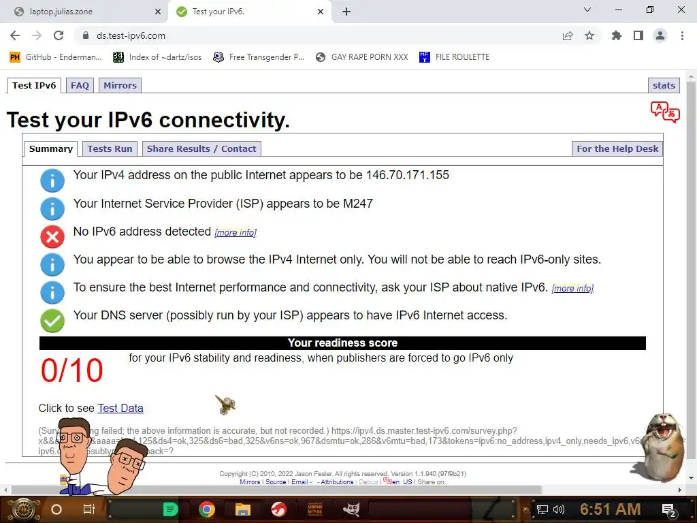697x523 pixels.
Task: Open the notification center icon
Action: coord(668,509)
